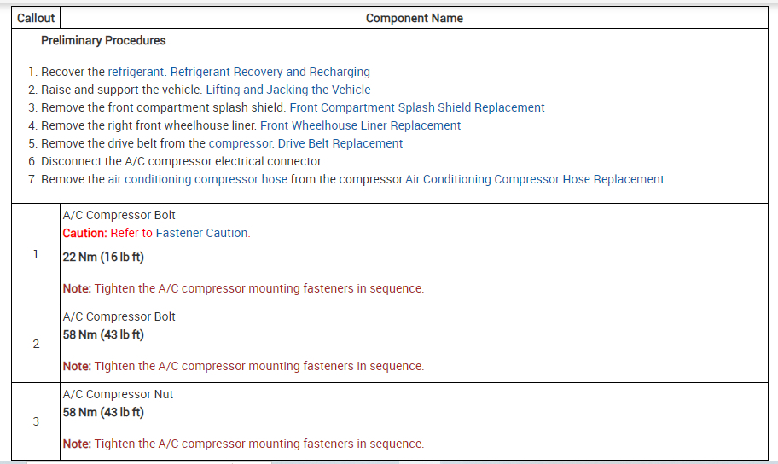Follow the Front Wheelhouse Liner Replacement link

[x=360, y=125]
